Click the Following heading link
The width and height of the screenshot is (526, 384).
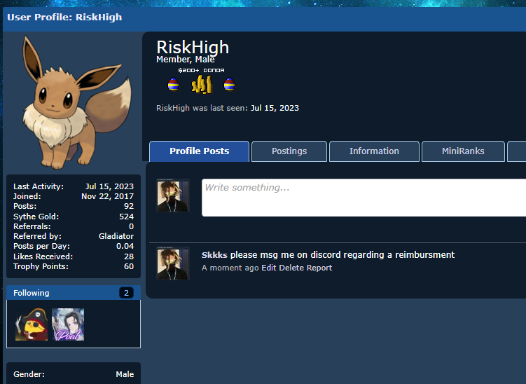[32, 293]
